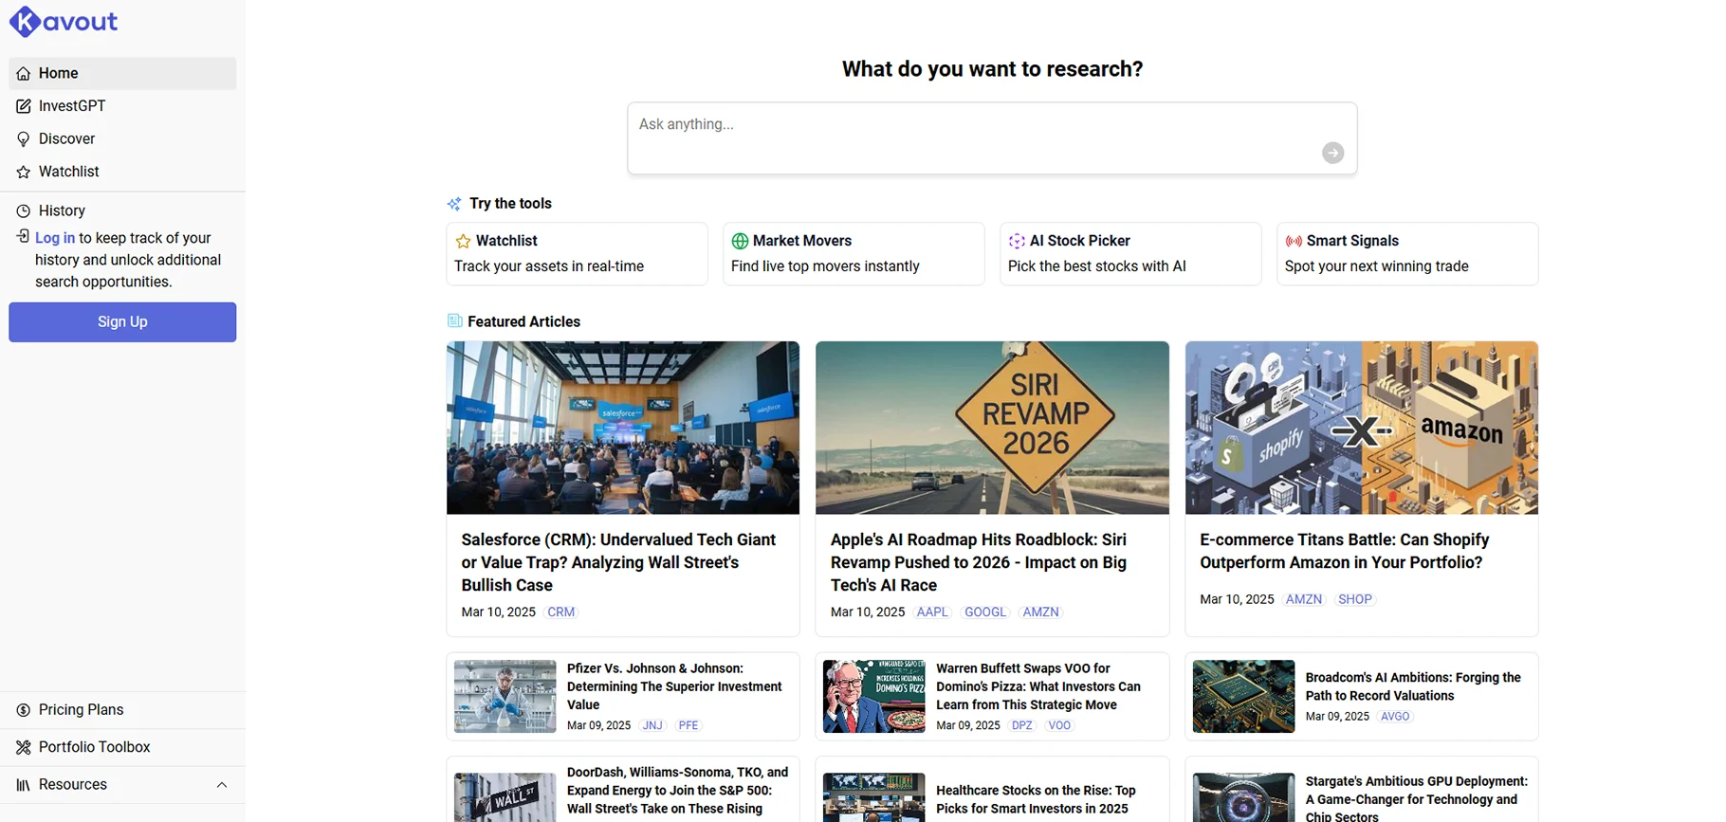Image resolution: width=1726 pixels, height=822 pixels.
Task: Collapse the Resources section chevron
Action: coord(222,785)
